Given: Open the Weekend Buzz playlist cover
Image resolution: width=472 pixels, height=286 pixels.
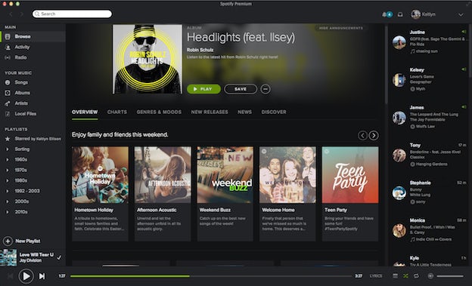Looking at the screenshot, I should click(x=225, y=175).
